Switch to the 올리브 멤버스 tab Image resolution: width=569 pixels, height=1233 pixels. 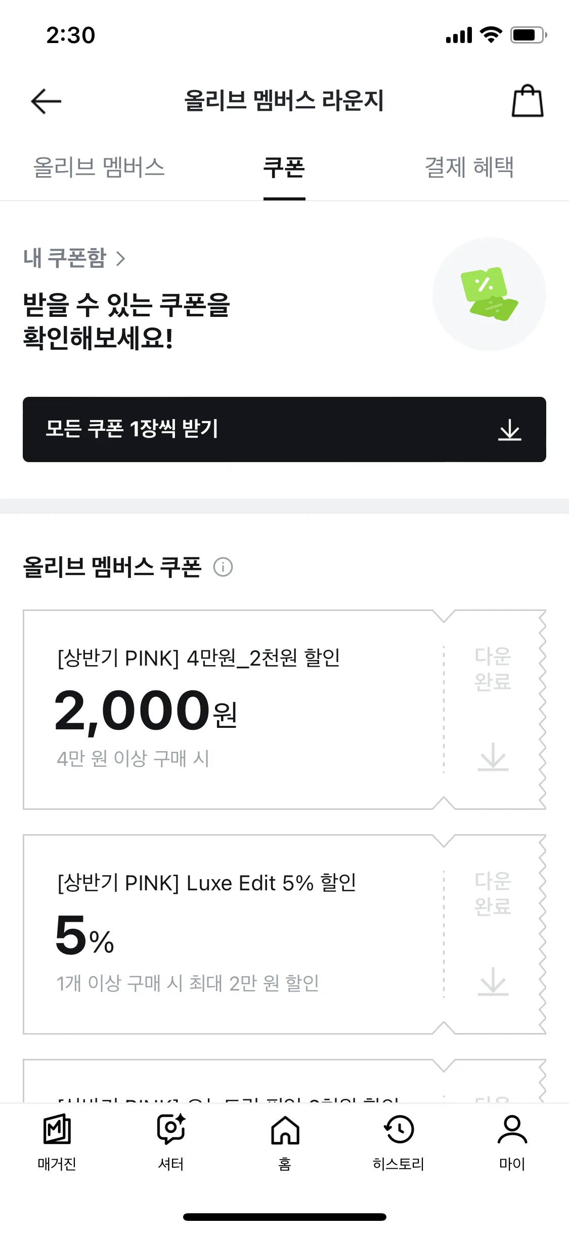point(99,168)
